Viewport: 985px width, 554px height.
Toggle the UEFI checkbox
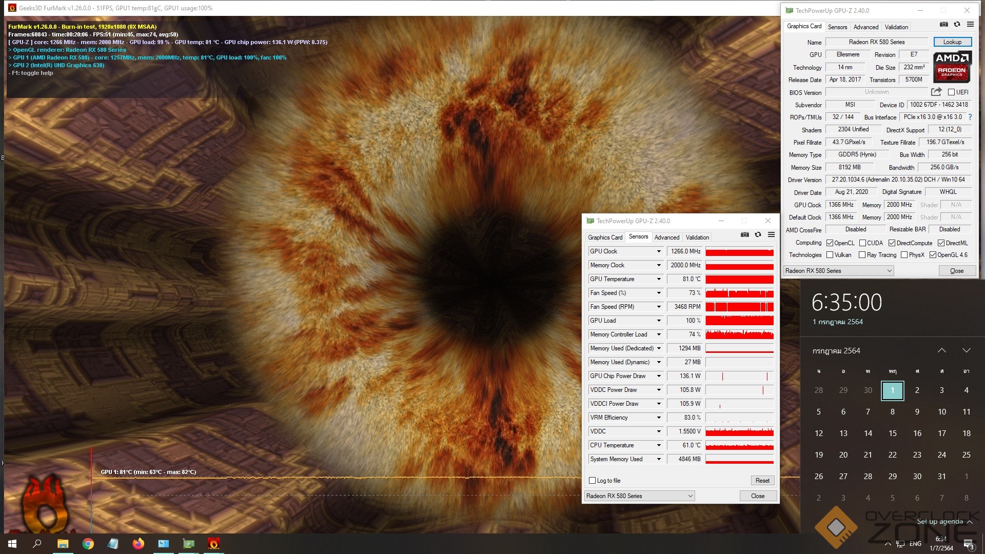click(952, 92)
